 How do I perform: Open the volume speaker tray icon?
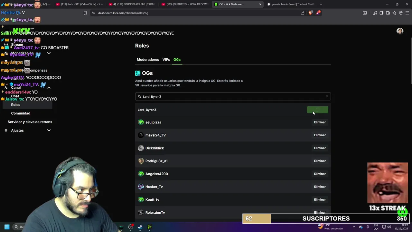tap(389, 227)
